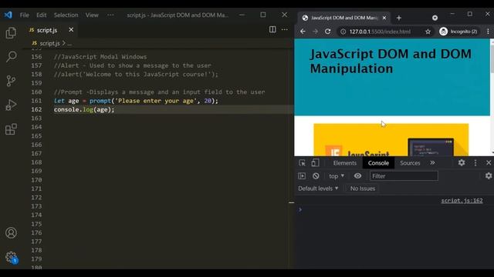Open the Run and Debug view
The image size is (494, 277).
11,105
